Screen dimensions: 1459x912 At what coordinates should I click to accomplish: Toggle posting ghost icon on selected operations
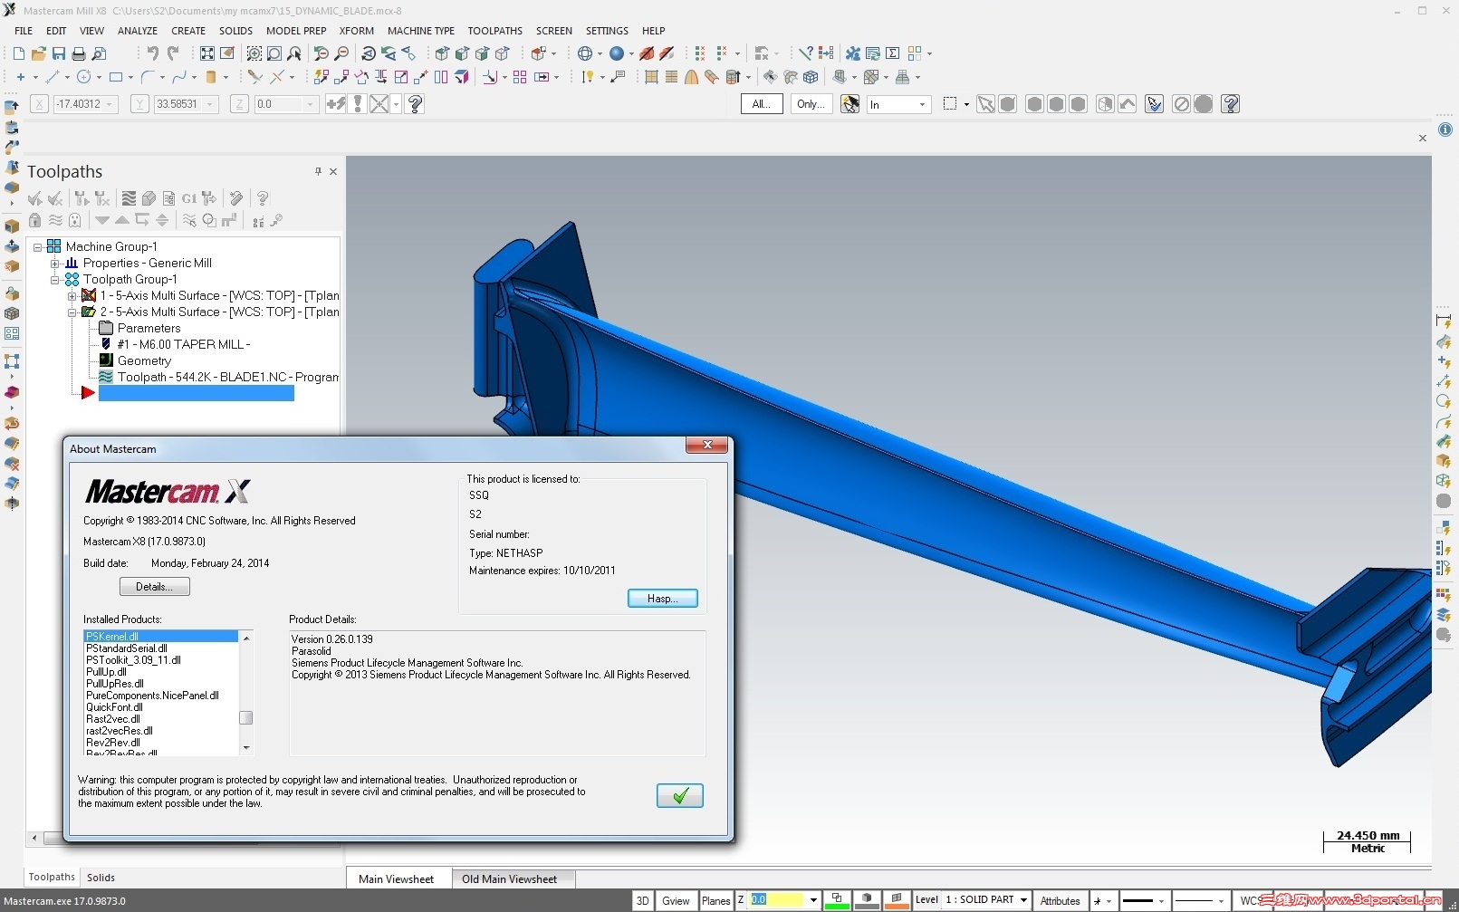tap(75, 220)
